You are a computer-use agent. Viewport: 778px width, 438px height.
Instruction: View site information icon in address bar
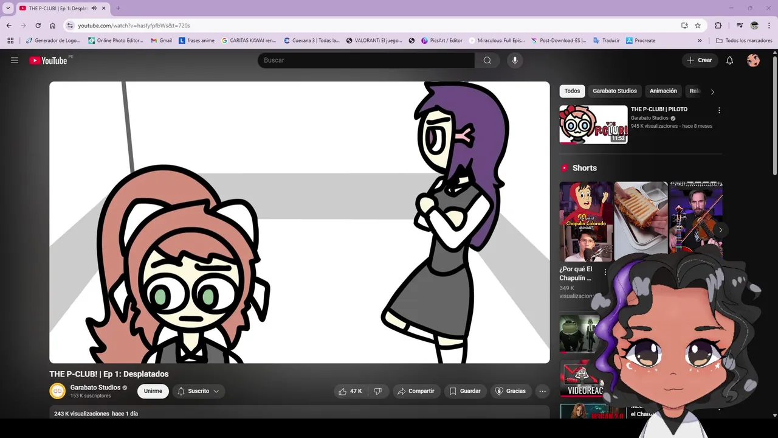(70, 26)
